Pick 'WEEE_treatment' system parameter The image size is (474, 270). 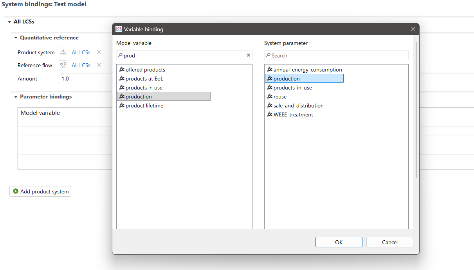point(293,115)
